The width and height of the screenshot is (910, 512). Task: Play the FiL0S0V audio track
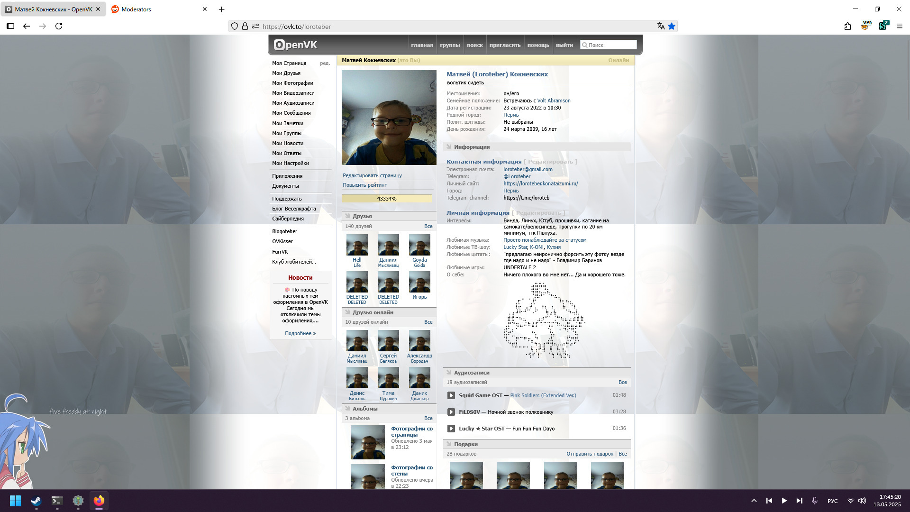click(x=451, y=412)
